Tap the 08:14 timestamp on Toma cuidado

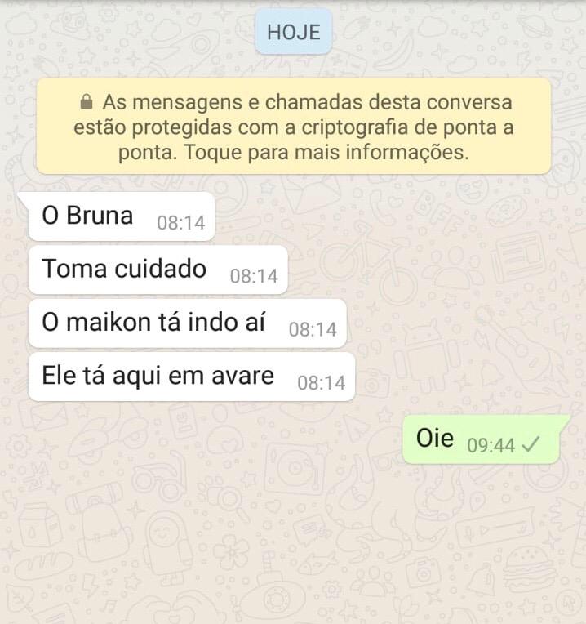coord(254,276)
